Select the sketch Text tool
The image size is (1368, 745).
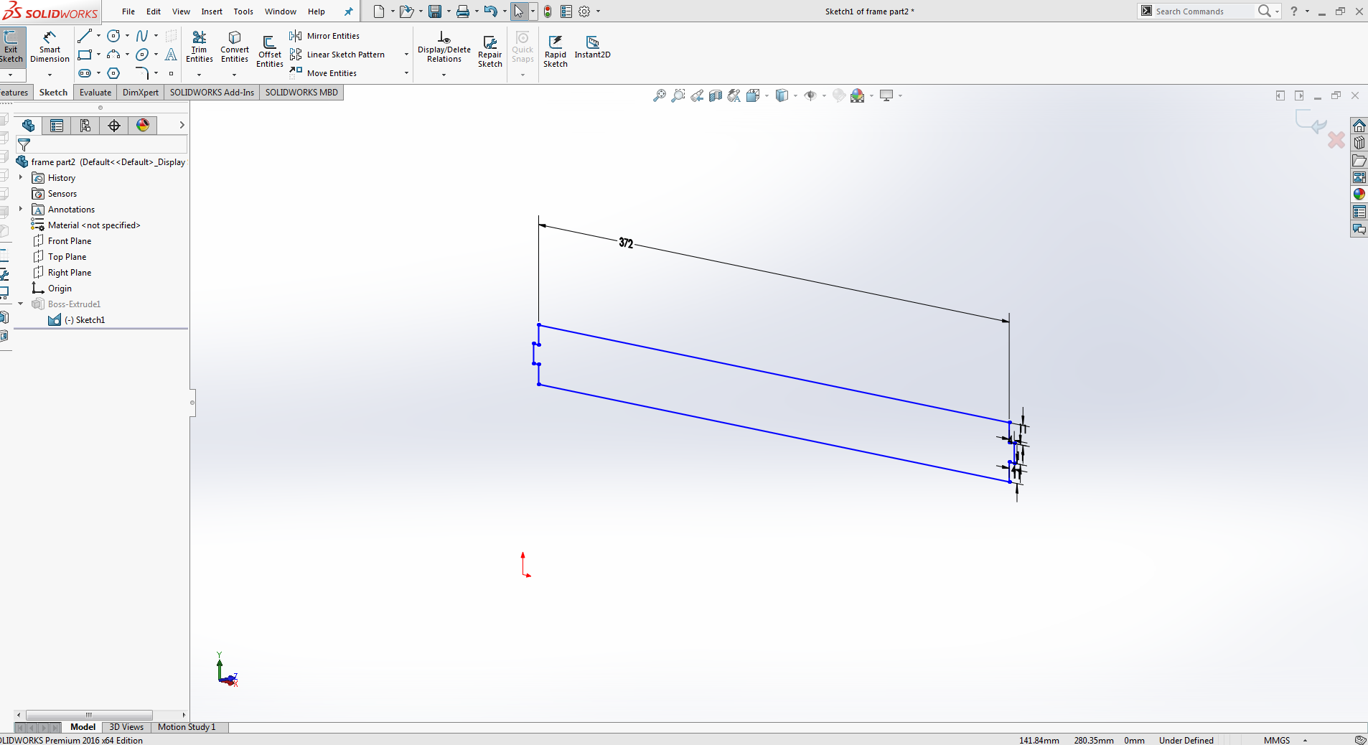coord(171,55)
